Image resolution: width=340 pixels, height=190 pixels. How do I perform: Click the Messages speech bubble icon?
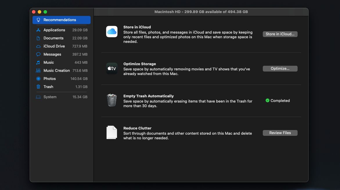pos(39,54)
